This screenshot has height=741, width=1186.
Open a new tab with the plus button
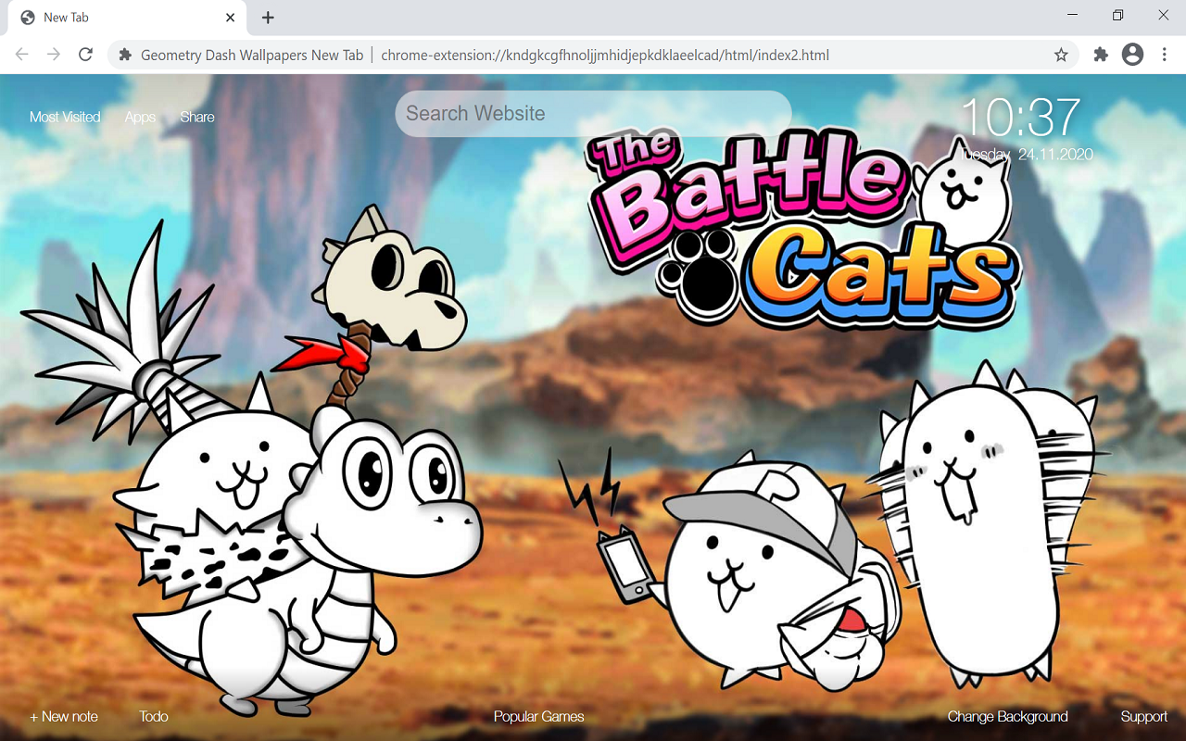(268, 18)
